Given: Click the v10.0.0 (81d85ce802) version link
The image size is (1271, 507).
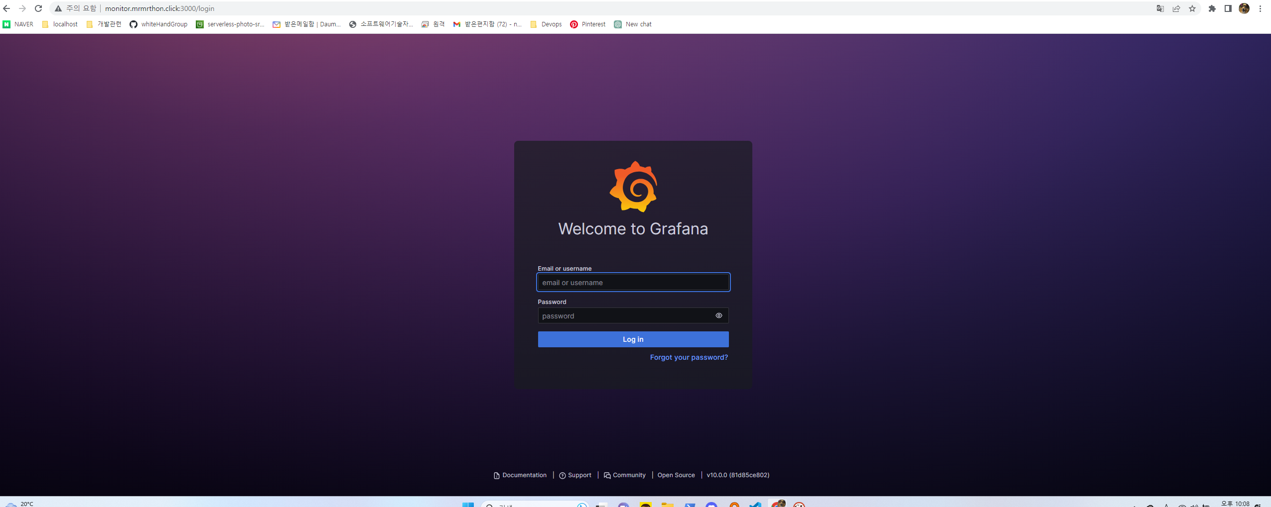Looking at the screenshot, I should click(738, 475).
